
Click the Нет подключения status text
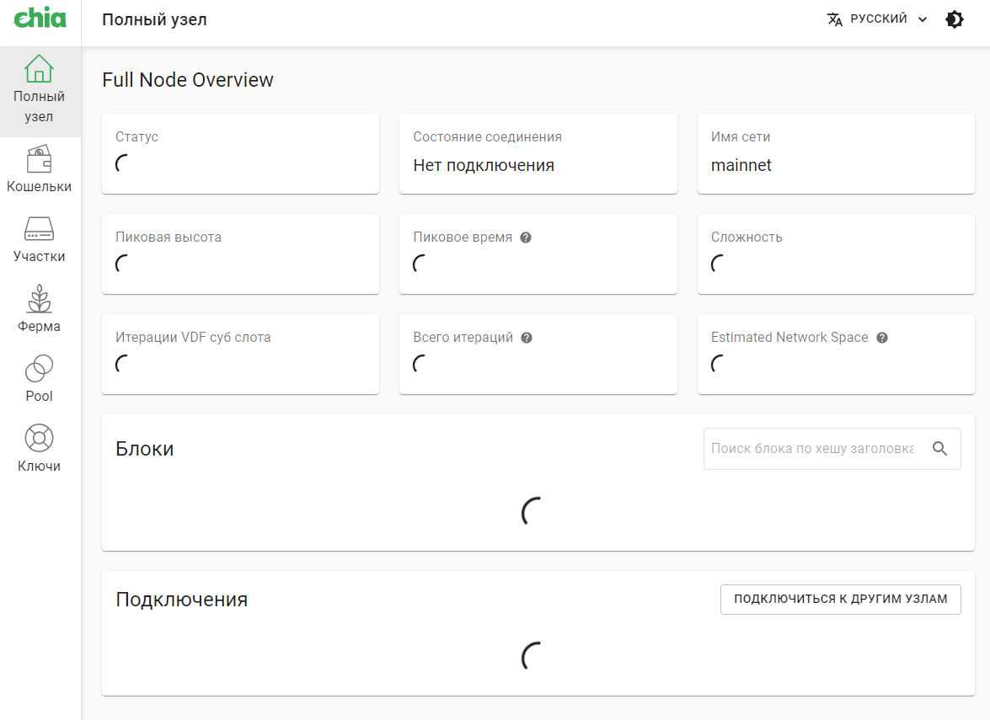(484, 165)
